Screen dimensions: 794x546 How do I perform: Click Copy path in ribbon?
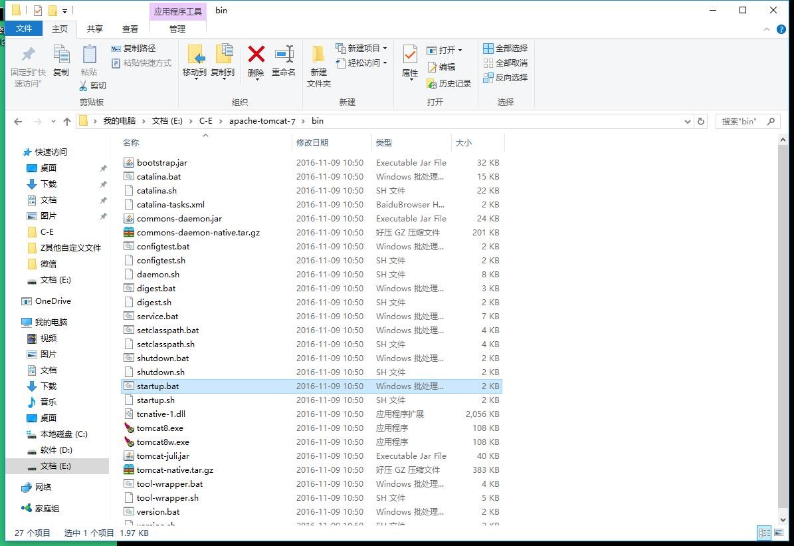pos(134,48)
